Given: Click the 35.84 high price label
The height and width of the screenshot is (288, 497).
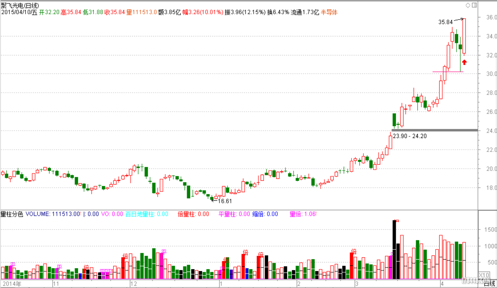Looking at the screenshot, I should click(x=445, y=22).
